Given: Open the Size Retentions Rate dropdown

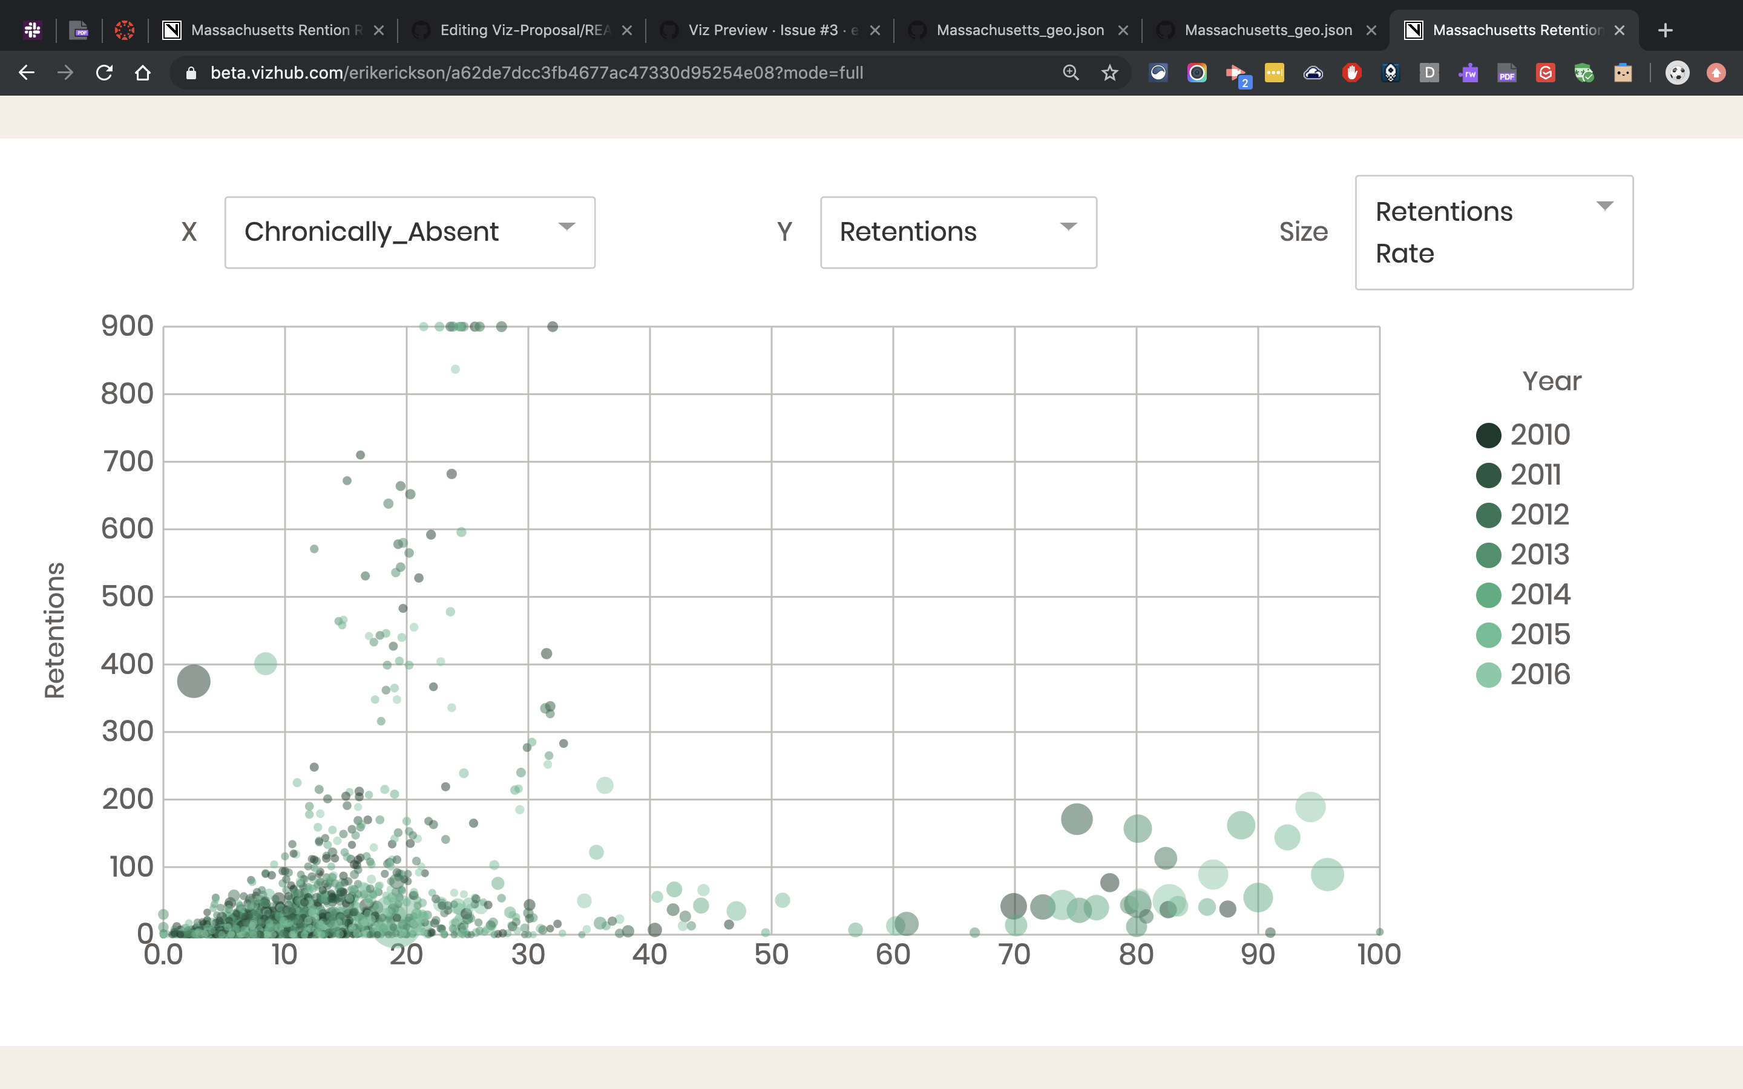Looking at the screenshot, I should click(1494, 232).
